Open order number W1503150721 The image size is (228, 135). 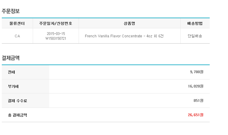[x=56, y=39]
